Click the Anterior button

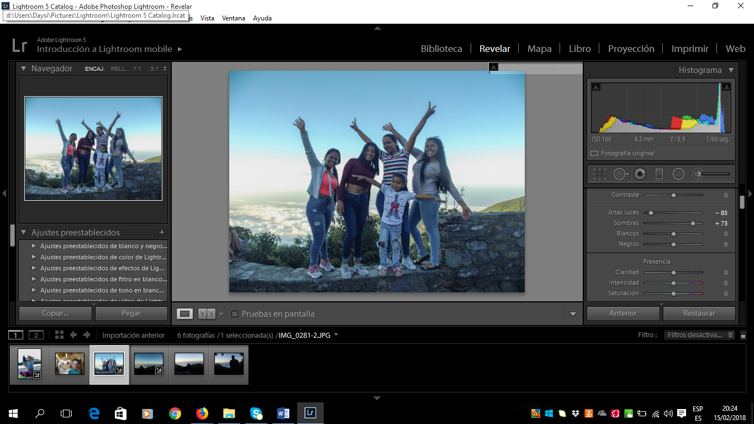[x=623, y=313]
